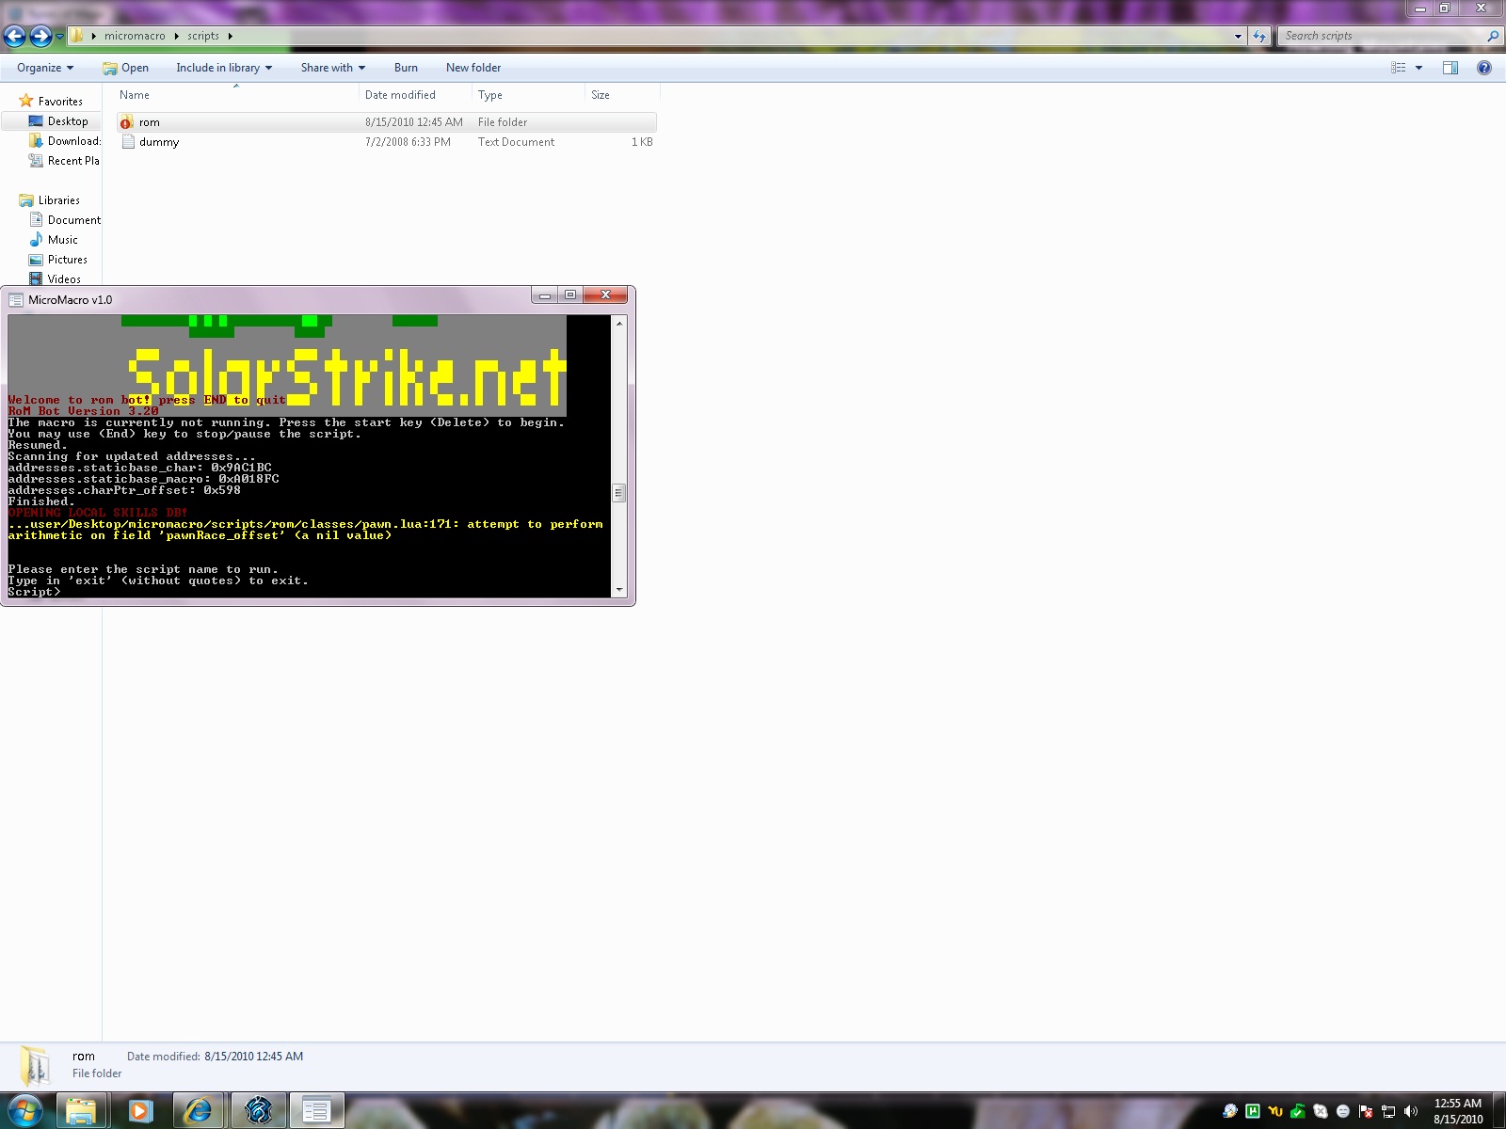
Task: Expand the Share with menu
Action: [x=332, y=68]
